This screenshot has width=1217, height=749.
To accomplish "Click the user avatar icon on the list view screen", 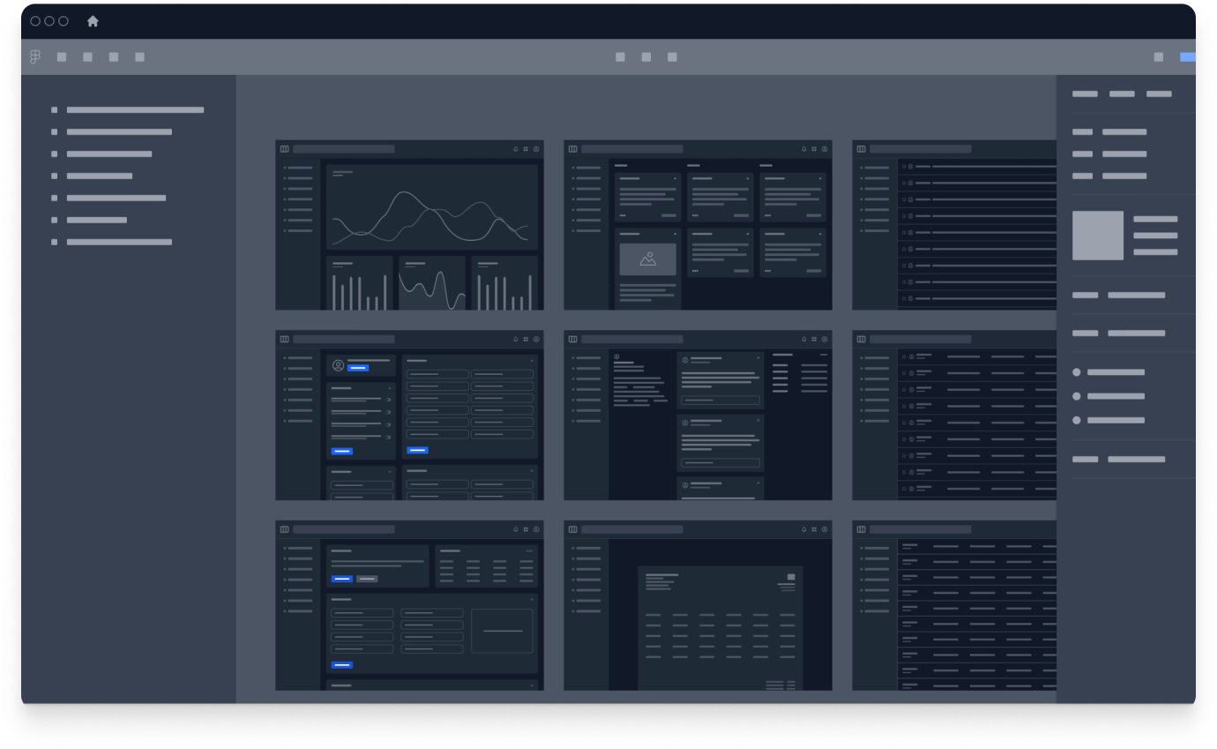I will [x=910, y=166].
